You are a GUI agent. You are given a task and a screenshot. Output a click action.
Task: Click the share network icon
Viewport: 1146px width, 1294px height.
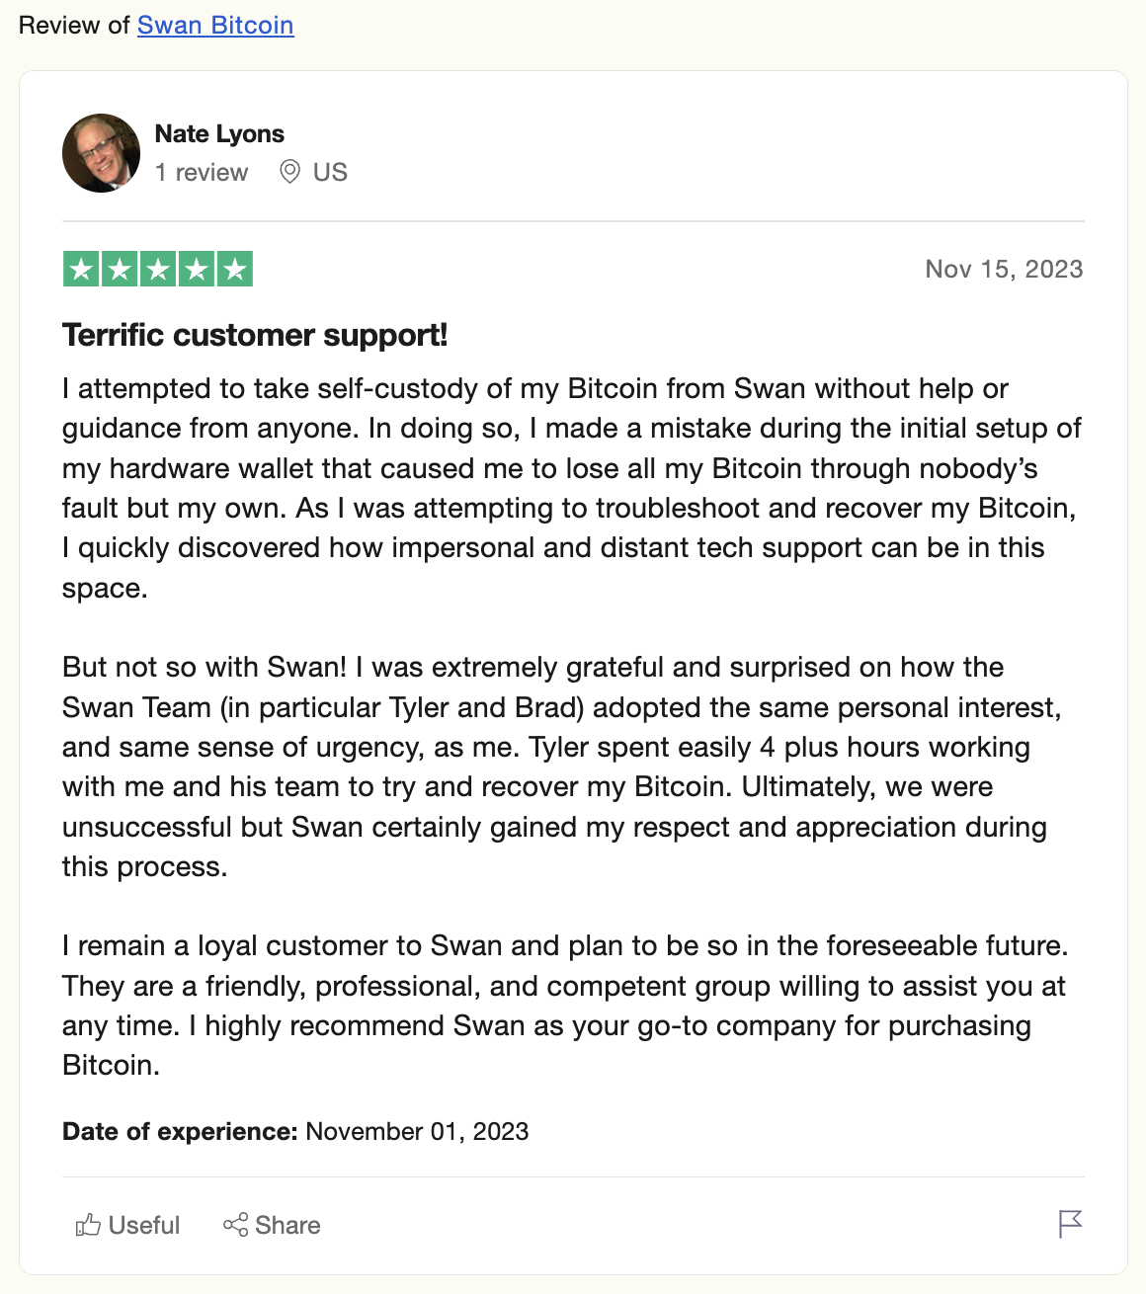click(235, 1225)
